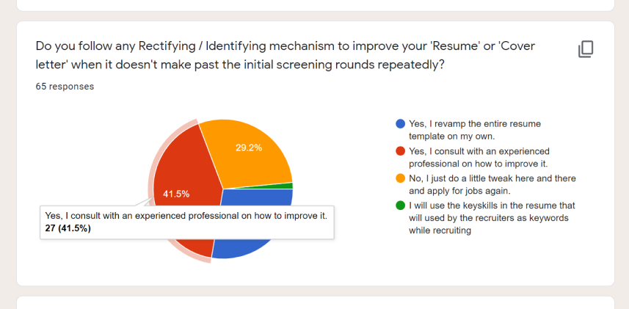Viewport: 629px width, 309px height.
Task: Select the green legend dot for keyskills
Action: [400, 206]
